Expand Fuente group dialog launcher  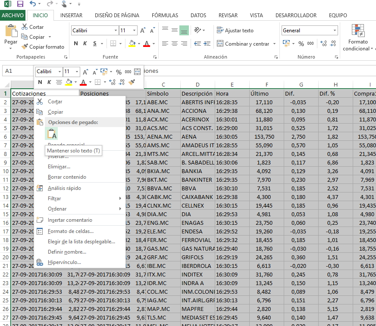(x=155, y=57)
